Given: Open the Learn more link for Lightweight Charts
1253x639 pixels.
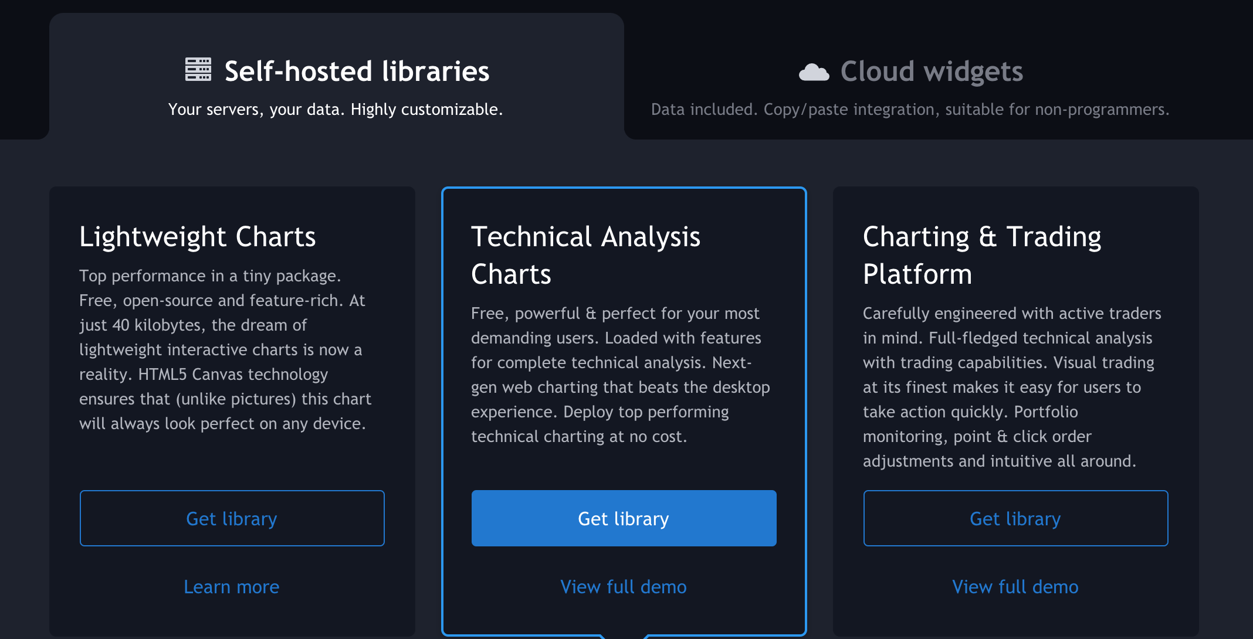Looking at the screenshot, I should click(x=232, y=587).
